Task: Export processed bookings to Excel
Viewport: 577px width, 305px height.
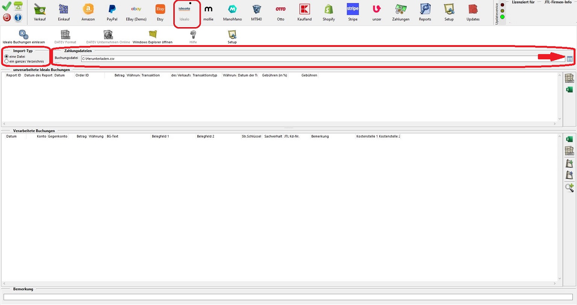Action: [x=569, y=139]
